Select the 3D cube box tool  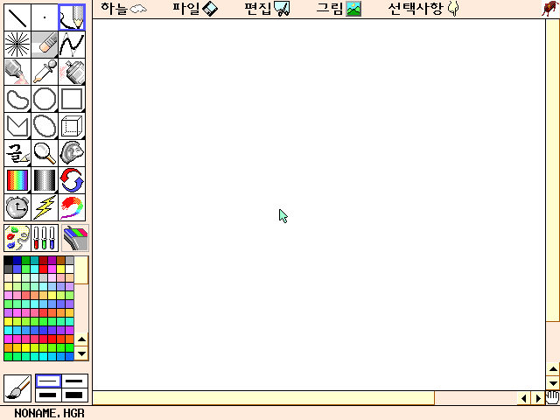(72, 126)
